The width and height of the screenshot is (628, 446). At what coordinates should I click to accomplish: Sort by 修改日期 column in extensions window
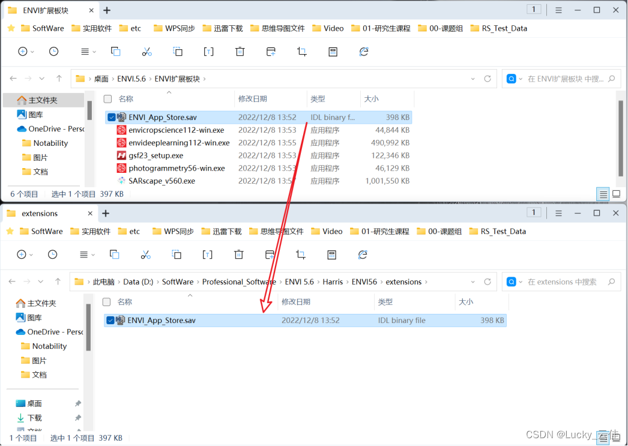(x=296, y=302)
